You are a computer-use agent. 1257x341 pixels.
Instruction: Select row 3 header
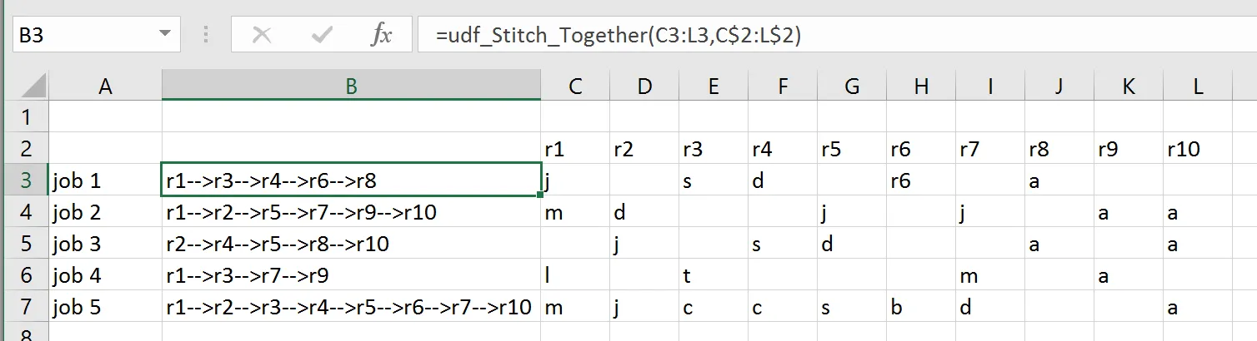[x=24, y=180]
